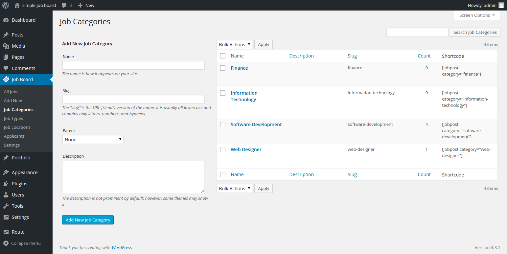
Task: Click into the category Name input field
Action: (x=133, y=65)
